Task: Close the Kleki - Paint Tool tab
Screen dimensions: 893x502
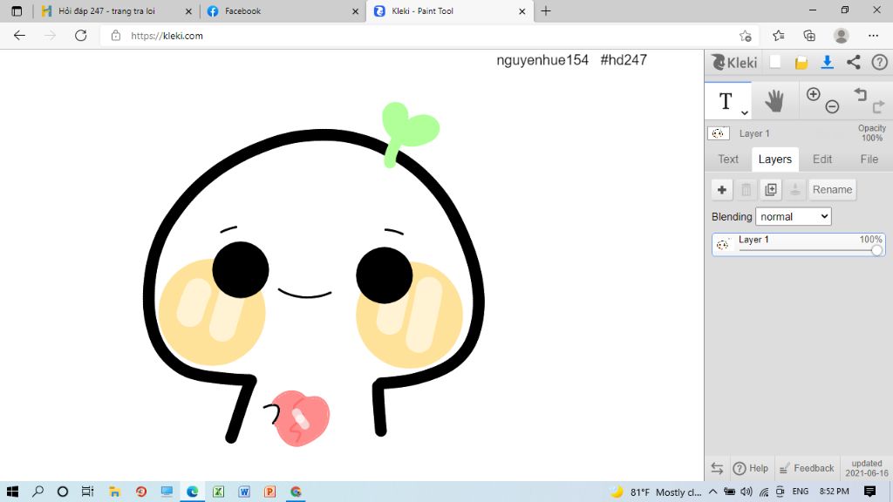Action: [x=521, y=10]
